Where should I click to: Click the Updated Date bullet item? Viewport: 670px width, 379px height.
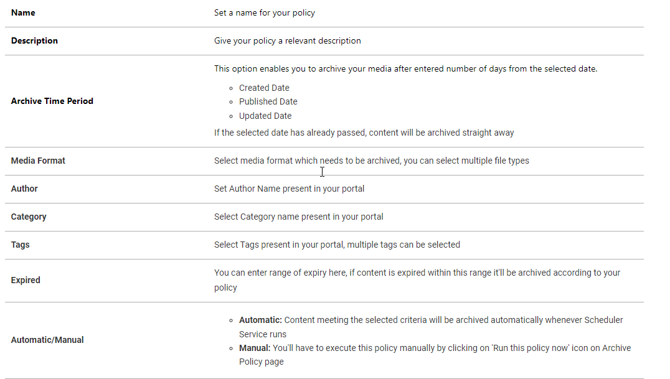coord(265,116)
